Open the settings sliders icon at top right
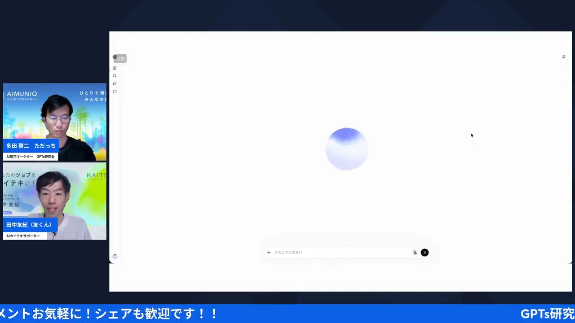This screenshot has height=323, width=575. point(563,57)
